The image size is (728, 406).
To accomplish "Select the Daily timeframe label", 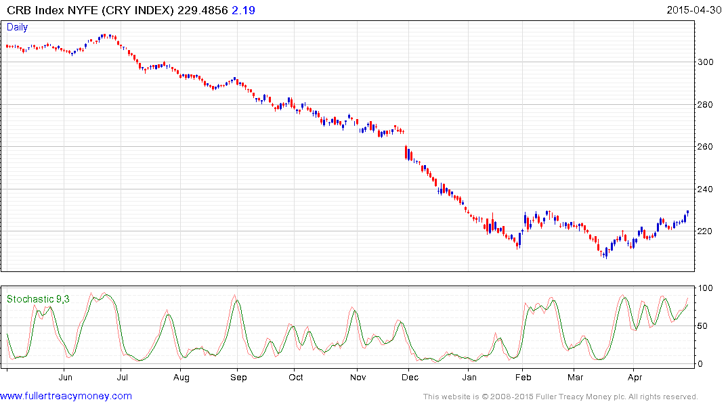I will pos(17,27).
